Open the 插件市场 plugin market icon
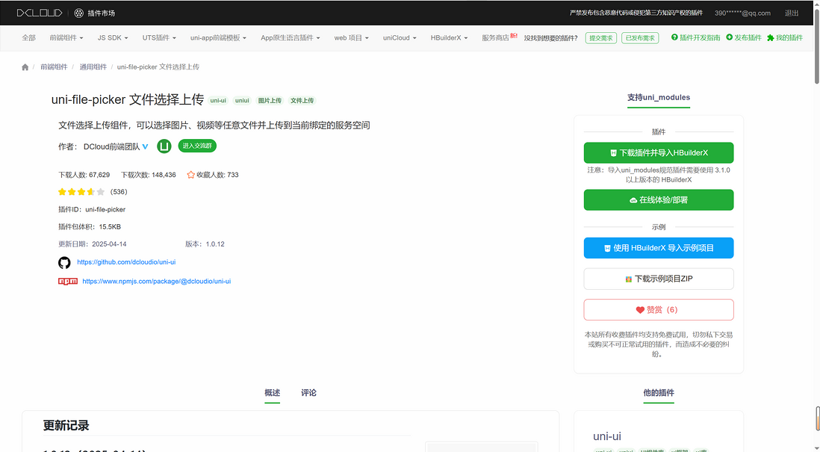820x452 pixels. click(x=79, y=13)
